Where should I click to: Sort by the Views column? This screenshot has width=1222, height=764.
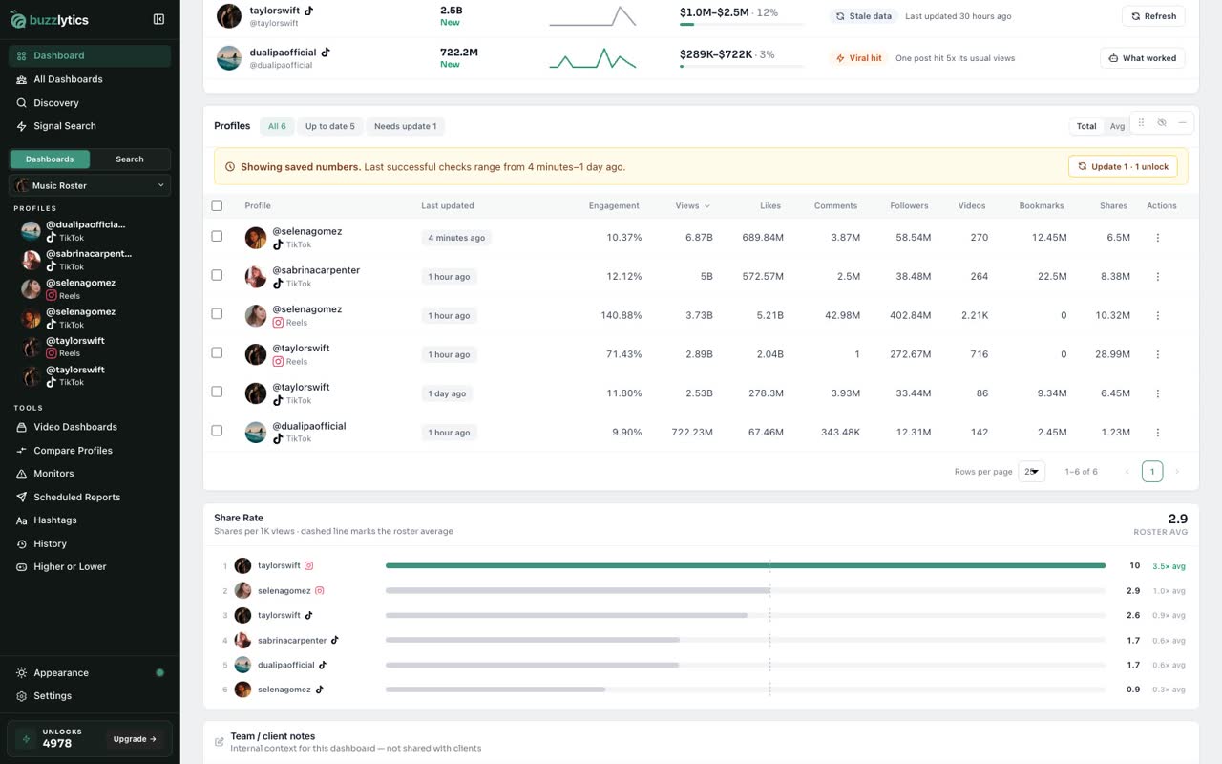pyautogui.click(x=692, y=205)
